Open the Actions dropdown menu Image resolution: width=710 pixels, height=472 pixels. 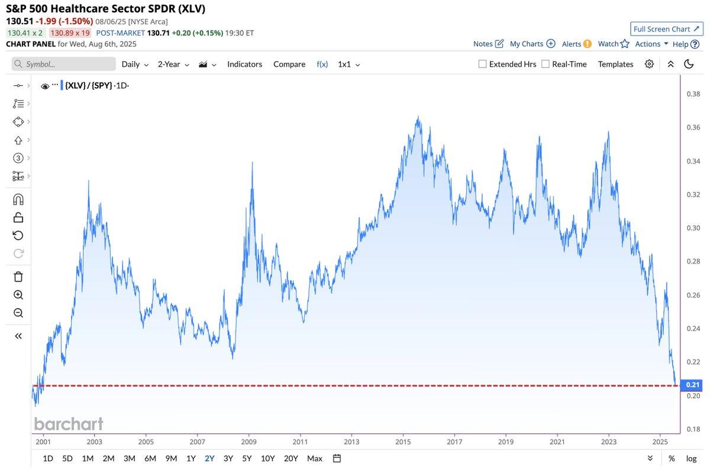(x=651, y=44)
